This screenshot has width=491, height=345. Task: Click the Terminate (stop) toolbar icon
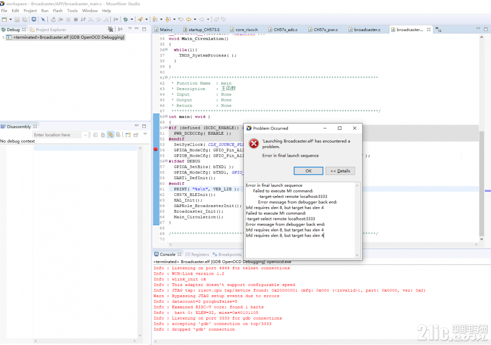(76, 20)
